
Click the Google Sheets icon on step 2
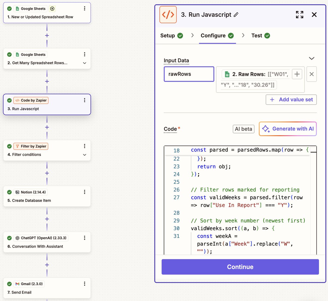[17, 55]
